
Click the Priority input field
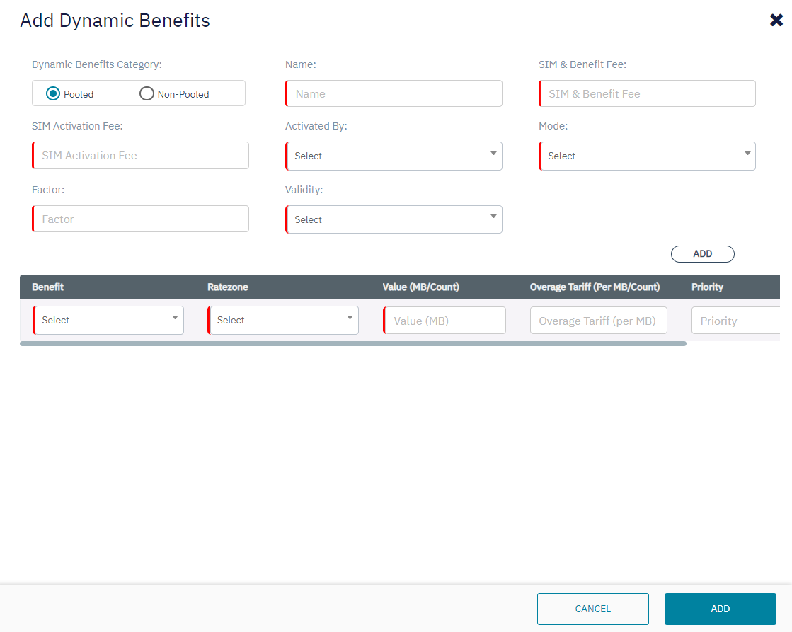pos(735,321)
